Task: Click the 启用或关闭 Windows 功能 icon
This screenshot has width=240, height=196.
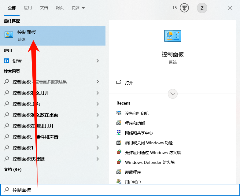Action: click(x=119, y=142)
